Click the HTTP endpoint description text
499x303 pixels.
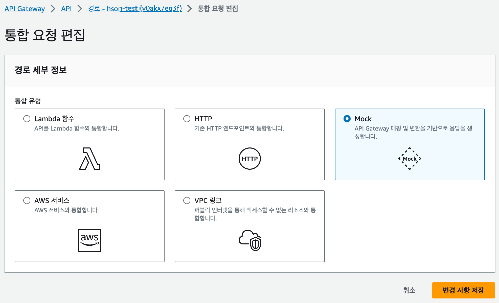pos(239,128)
